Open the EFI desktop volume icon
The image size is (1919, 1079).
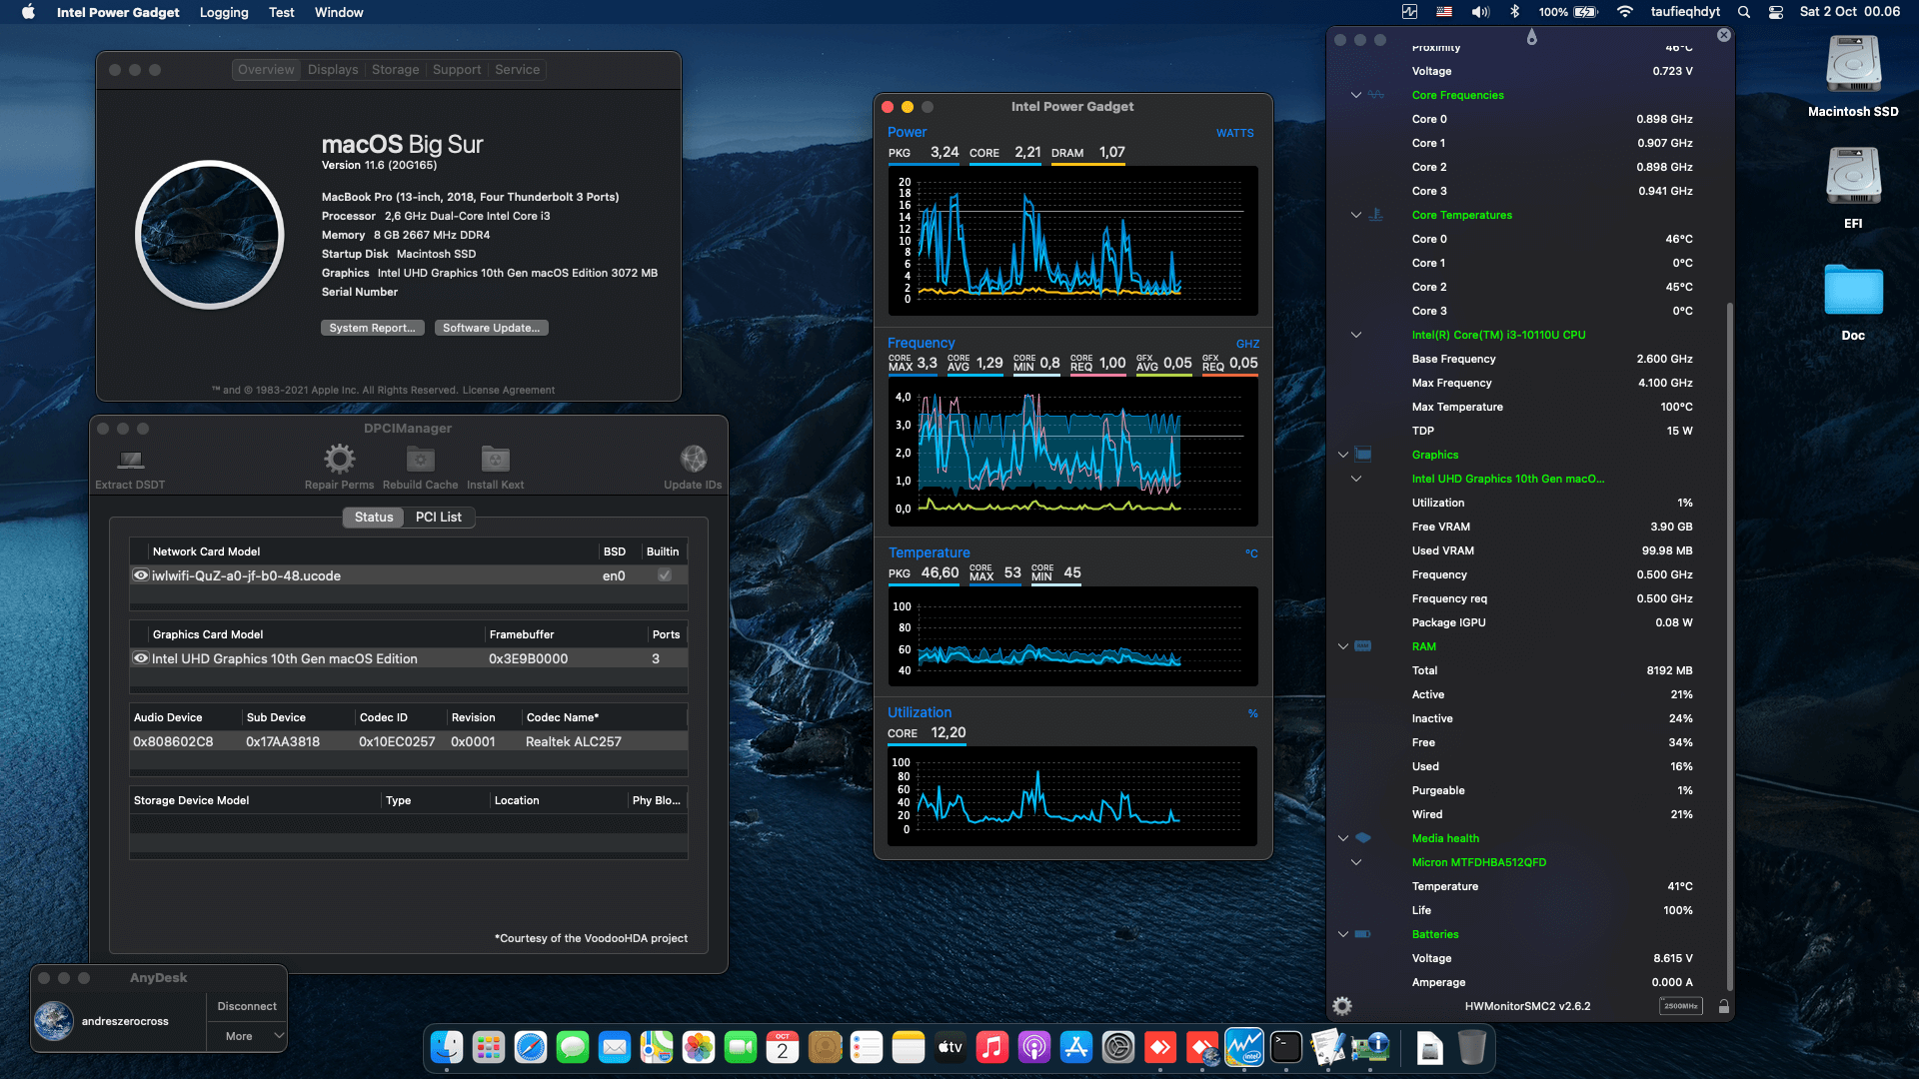tap(1853, 177)
